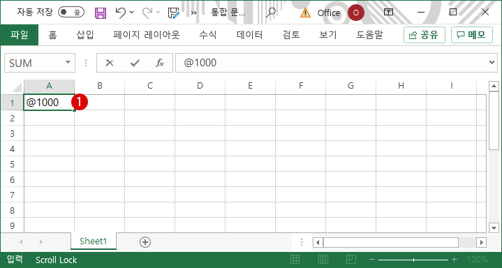Click the 입력 status bar mode

pos(15,260)
